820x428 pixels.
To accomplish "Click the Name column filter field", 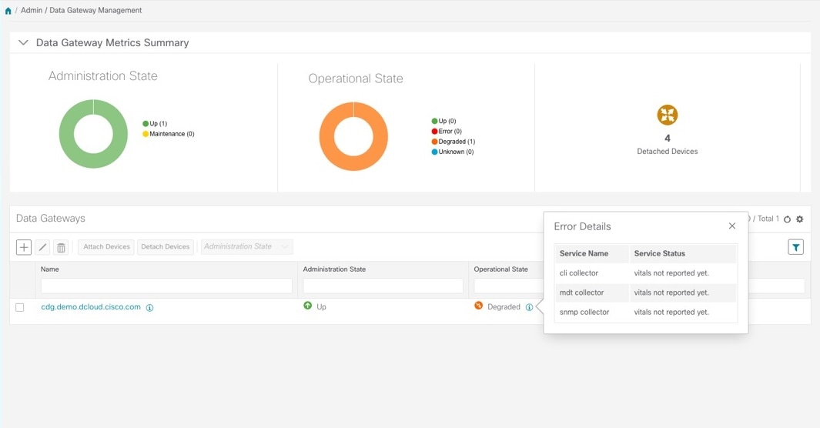I will pos(166,286).
